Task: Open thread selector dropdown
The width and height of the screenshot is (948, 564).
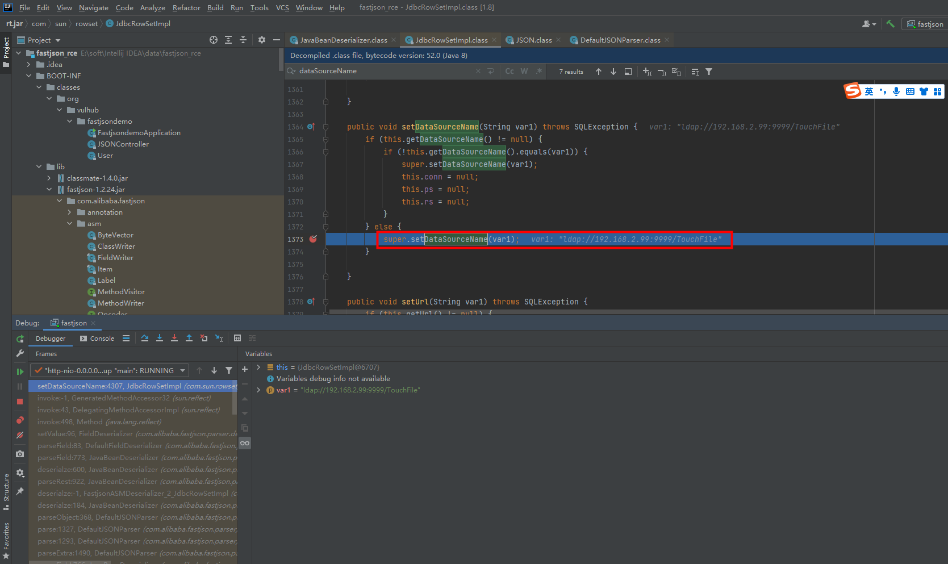Action: click(110, 370)
